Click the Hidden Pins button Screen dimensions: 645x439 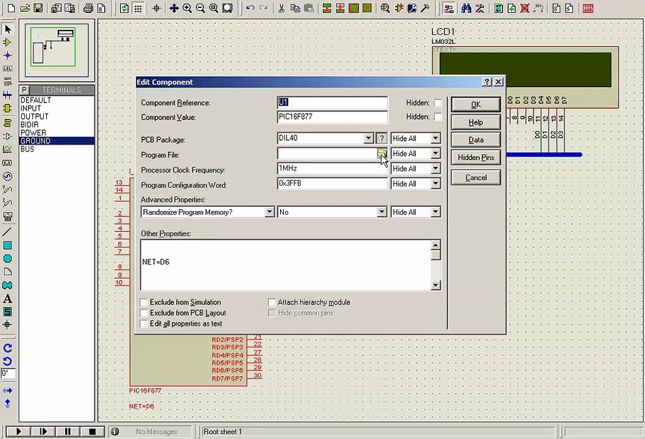pyautogui.click(x=476, y=157)
